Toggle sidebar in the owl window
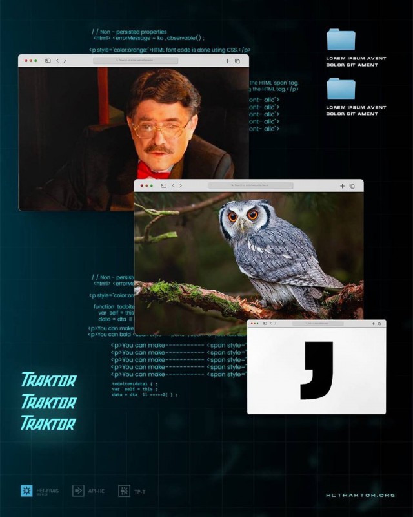This screenshot has height=517, width=413. [163, 185]
